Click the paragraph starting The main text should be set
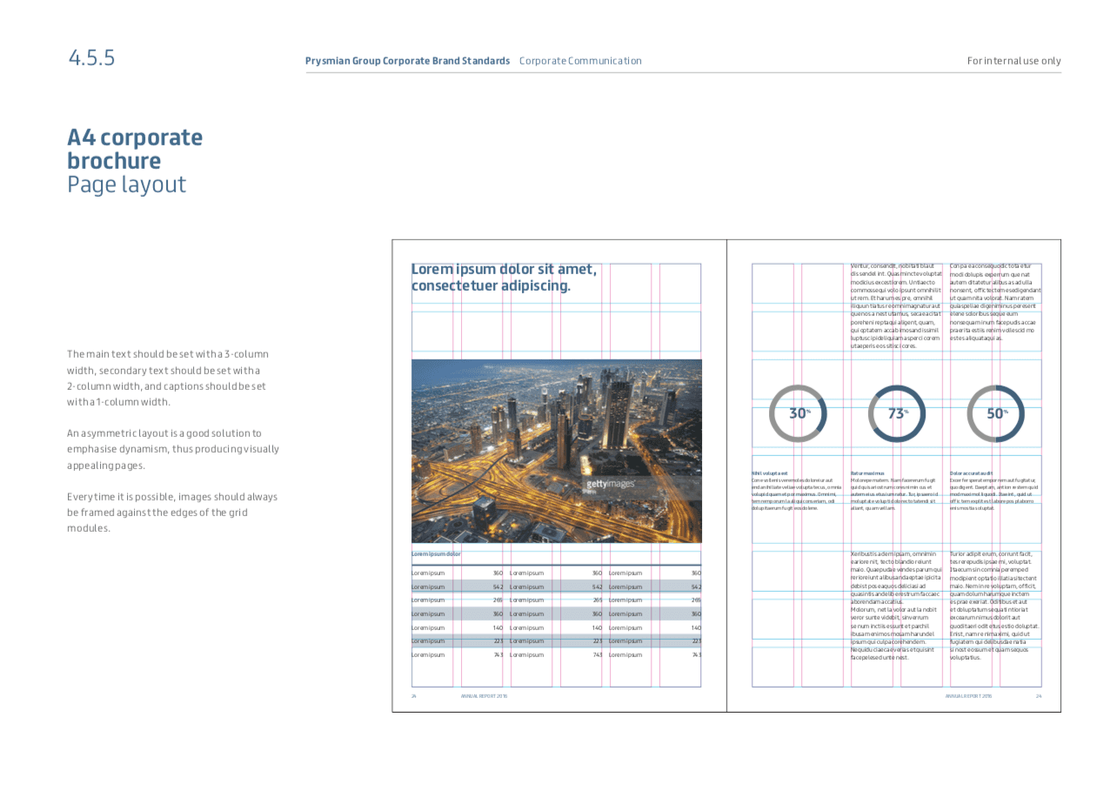The width and height of the screenshot is (1110, 785). coord(168,378)
